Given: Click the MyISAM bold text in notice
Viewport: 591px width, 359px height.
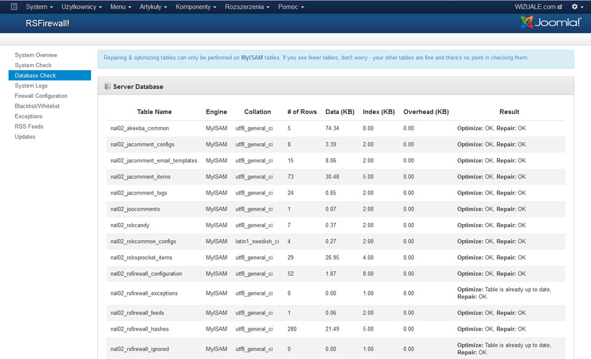Looking at the screenshot, I should click(x=252, y=58).
